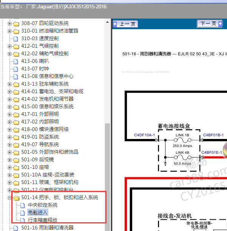This screenshot has width=227, height=231.
Task: Expand the 414-02 发电机和调节器 node
Action: click(x=9, y=100)
